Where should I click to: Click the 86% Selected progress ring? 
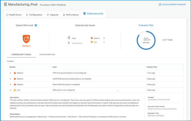coord(146,40)
